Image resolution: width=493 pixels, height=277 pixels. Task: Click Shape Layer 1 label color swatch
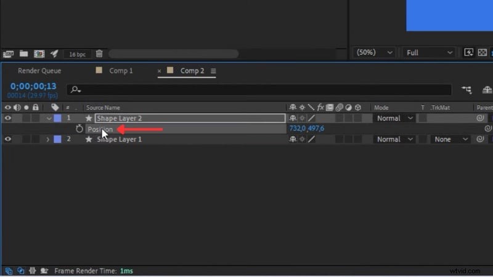pyautogui.click(x=57, y=139)
